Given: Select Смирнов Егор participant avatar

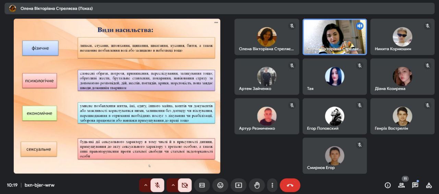Looking at the screenshot, I should tap(335, 156).
